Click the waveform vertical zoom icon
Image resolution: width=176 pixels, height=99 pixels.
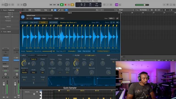[x=111, y=23]
